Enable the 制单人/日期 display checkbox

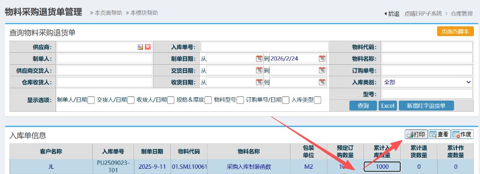[91, 100]
